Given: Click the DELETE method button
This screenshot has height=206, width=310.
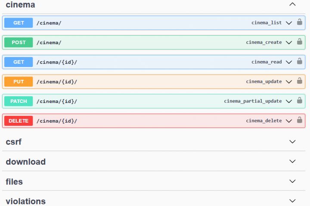Looking at the screenshot, I should coord(19,121).
